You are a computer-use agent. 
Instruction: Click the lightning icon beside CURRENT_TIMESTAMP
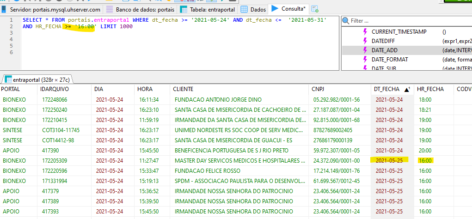coord(365,31)
